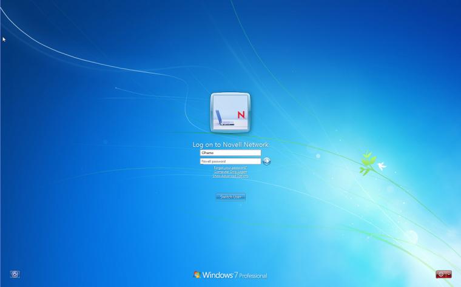Expand the shutdown options arrow
The image size is (461, 287).
(x=449, y=274)
